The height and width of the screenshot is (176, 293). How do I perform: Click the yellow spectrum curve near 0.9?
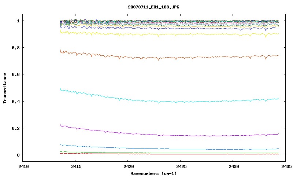169,34
